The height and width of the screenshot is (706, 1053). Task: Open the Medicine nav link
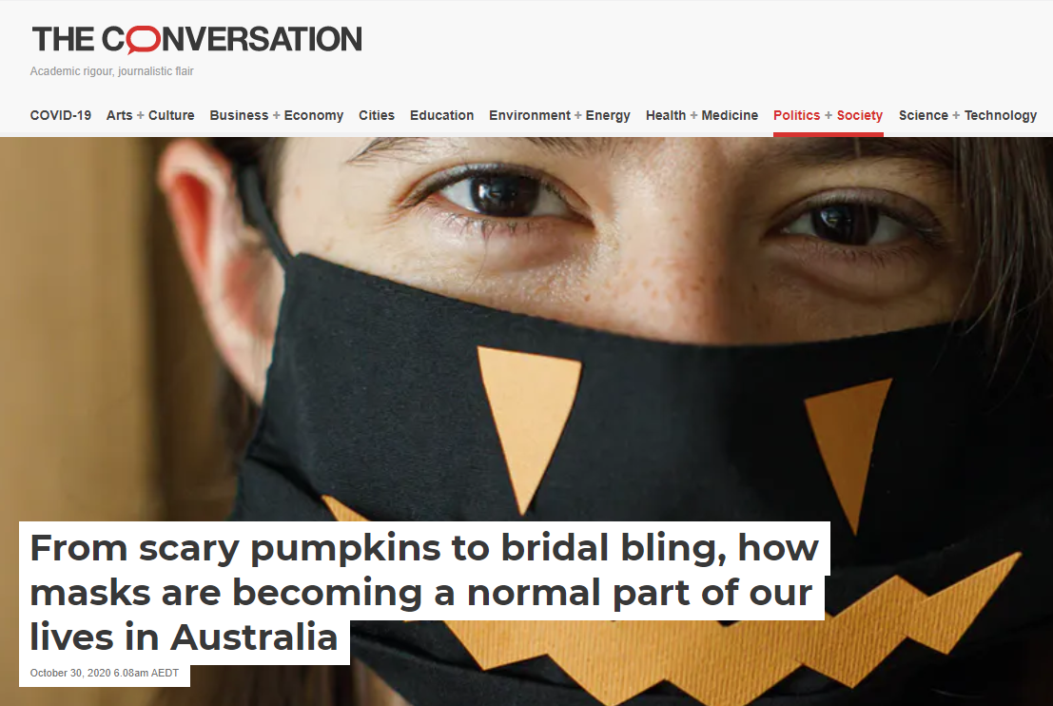tap(730, 115)
